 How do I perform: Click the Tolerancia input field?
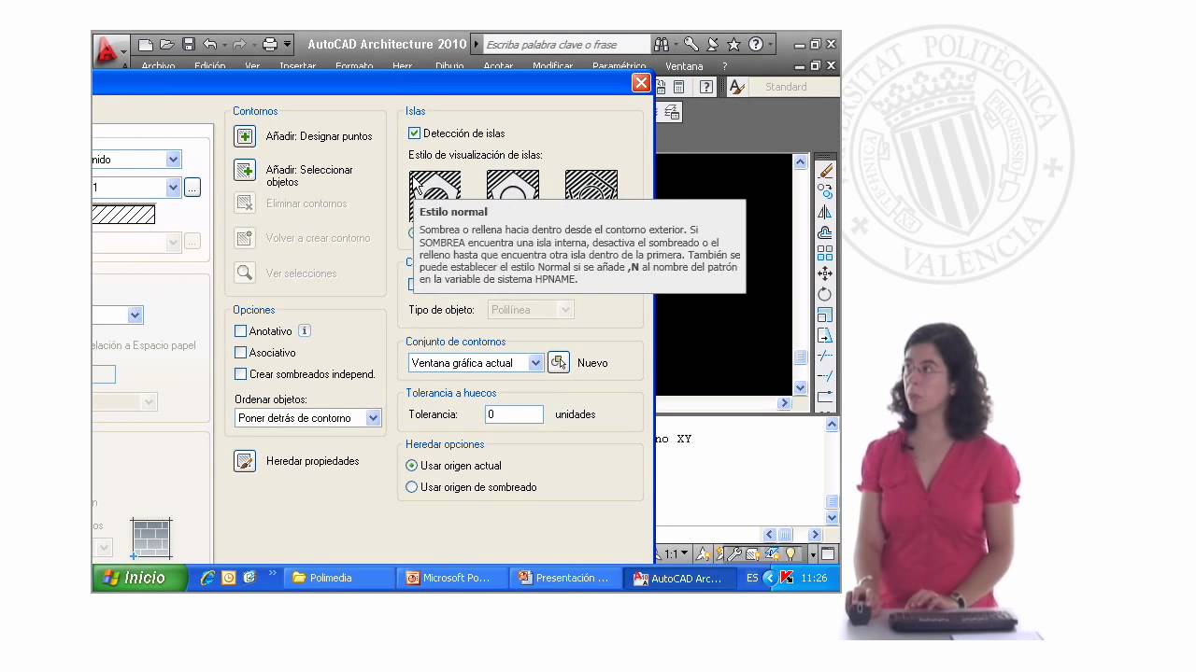[514, 414]
